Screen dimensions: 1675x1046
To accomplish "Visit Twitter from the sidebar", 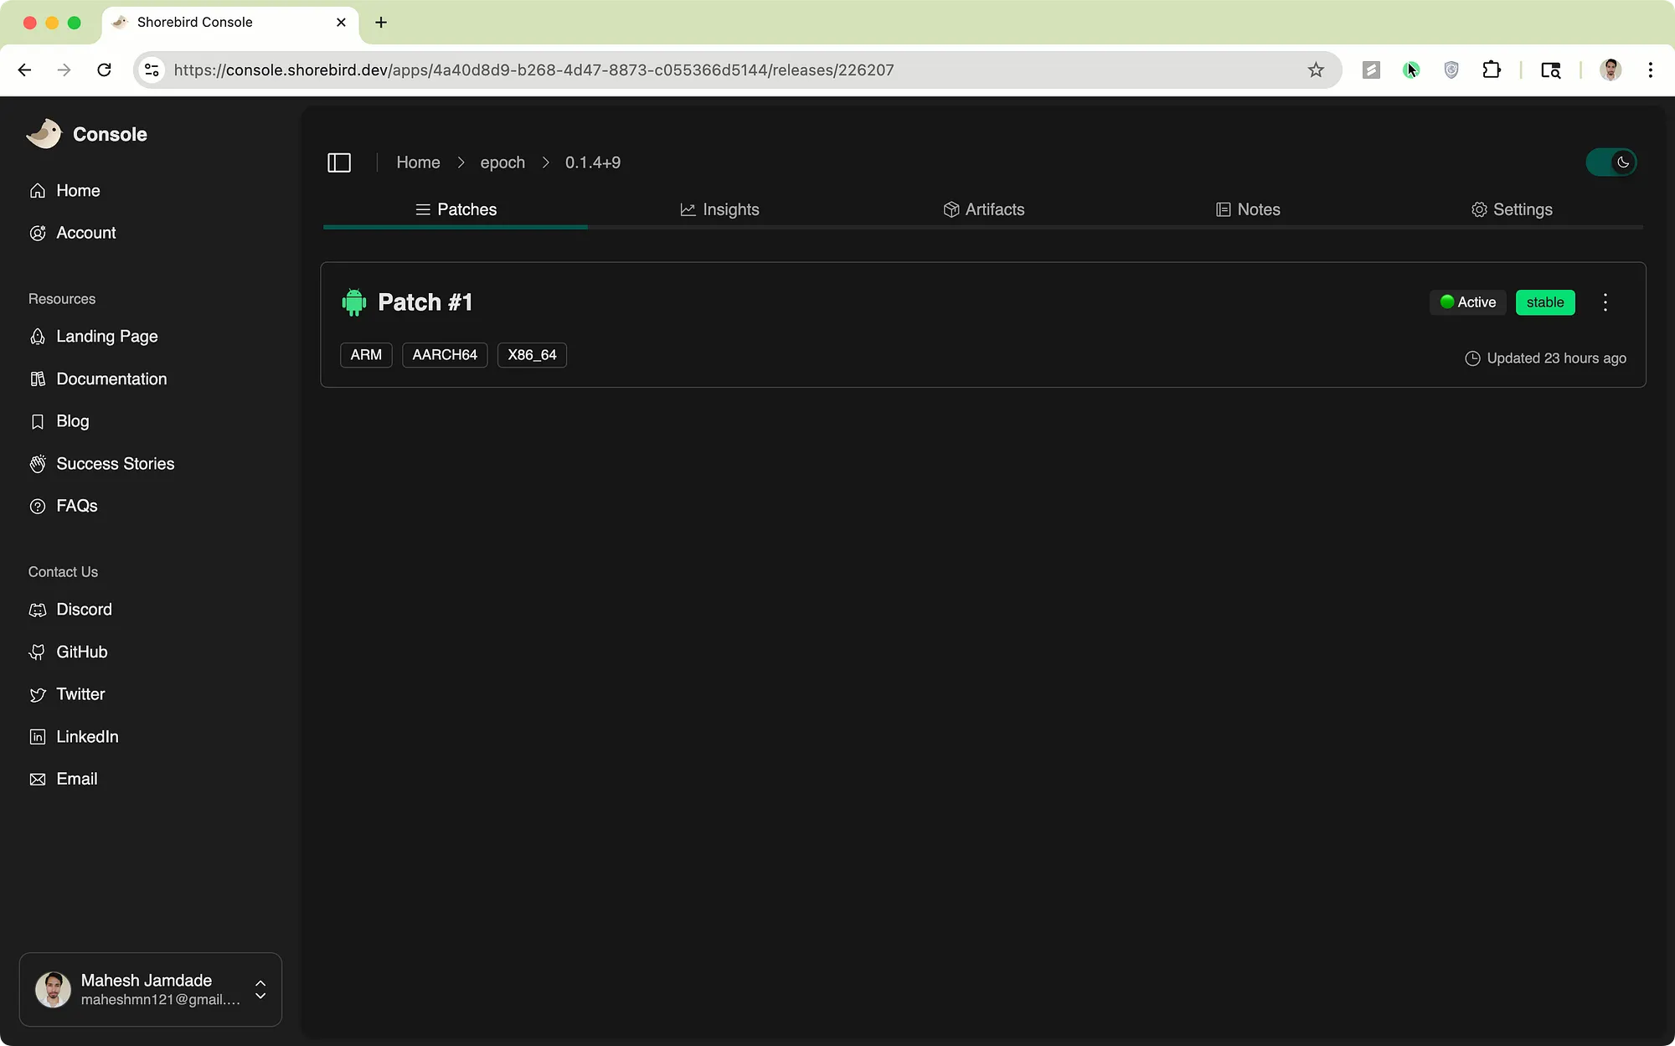I will coord(80,694).
